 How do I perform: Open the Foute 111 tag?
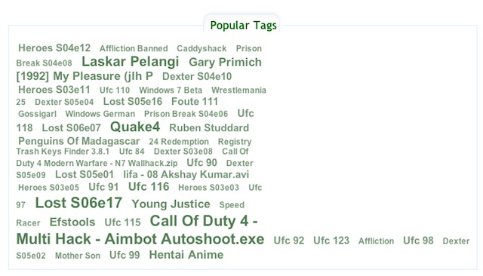[x=195, y=102]
